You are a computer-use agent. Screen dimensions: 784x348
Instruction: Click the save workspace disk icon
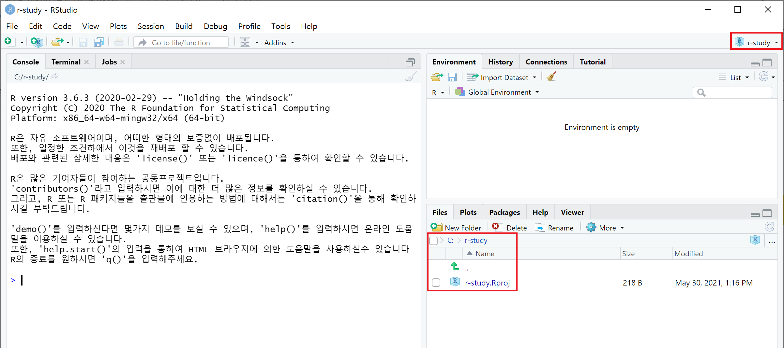[x=452, y=77]
